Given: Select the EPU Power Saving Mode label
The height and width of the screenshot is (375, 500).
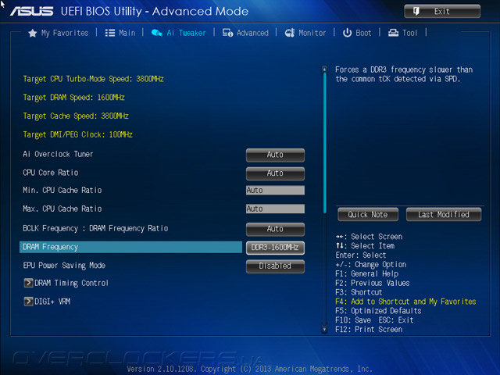Looking at the screenshot, I should click(64, 266).
